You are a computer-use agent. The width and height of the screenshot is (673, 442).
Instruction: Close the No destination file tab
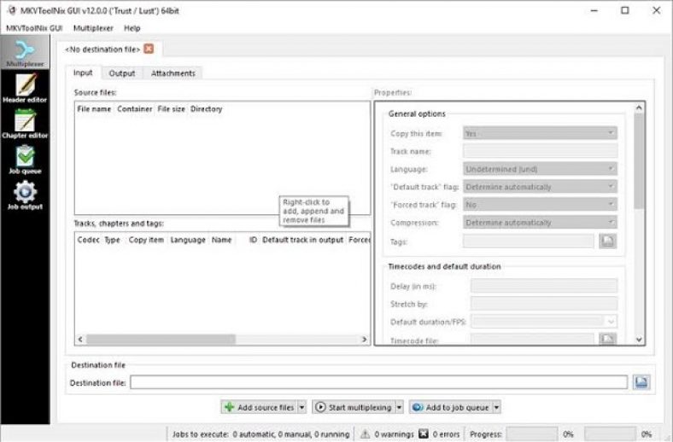tap(149, 49)
